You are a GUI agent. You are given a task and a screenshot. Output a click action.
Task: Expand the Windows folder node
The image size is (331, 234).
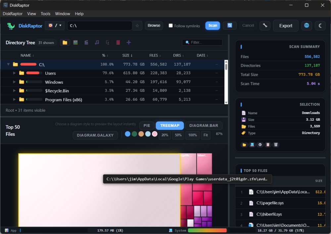tap(14, 82)
